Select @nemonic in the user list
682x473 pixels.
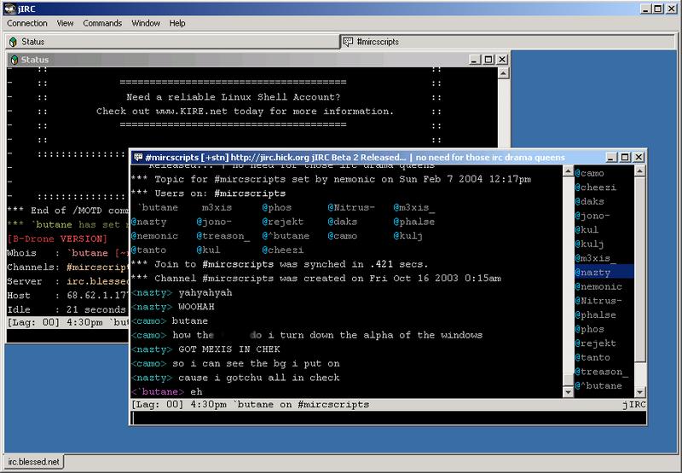click(598, 287)
